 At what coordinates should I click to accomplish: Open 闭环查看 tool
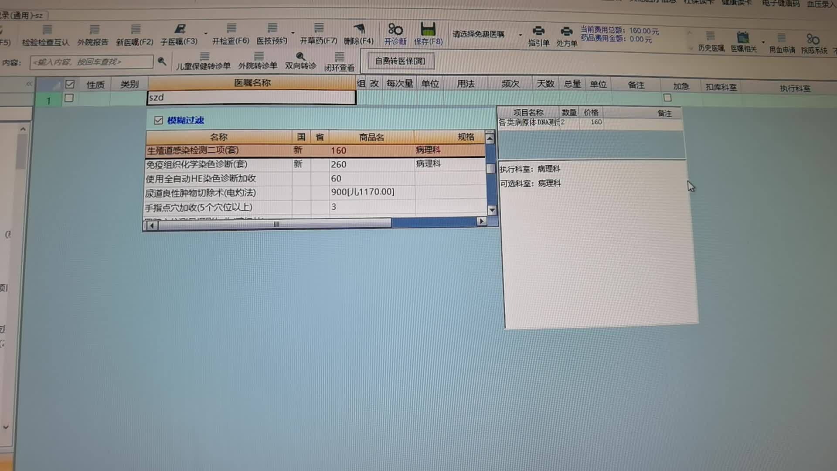(339, 62)
